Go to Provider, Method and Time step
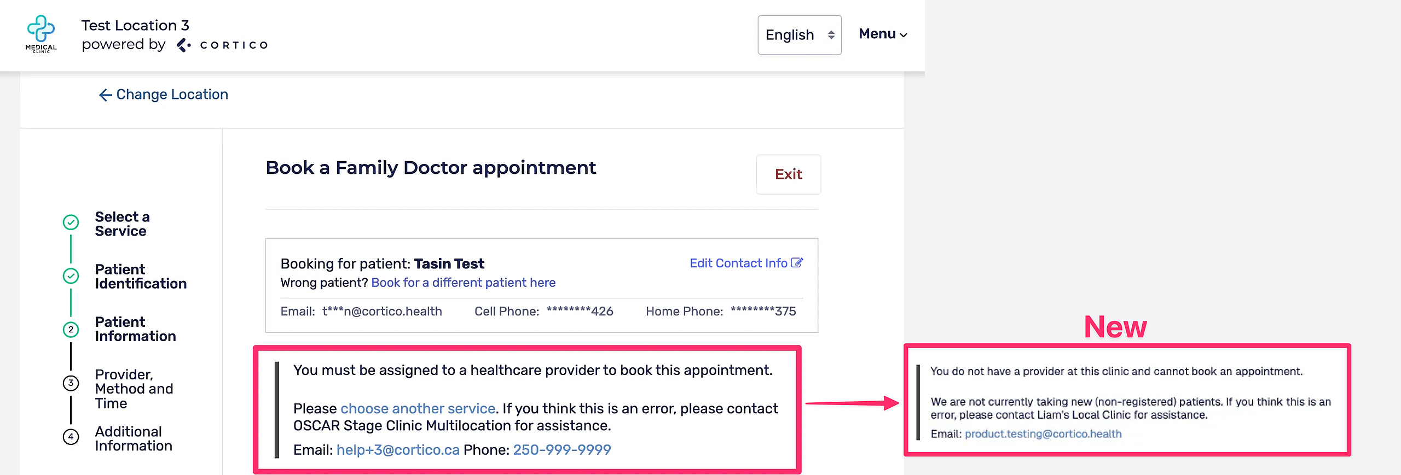This screenshot has height=475, width=1401. [134, 389]
